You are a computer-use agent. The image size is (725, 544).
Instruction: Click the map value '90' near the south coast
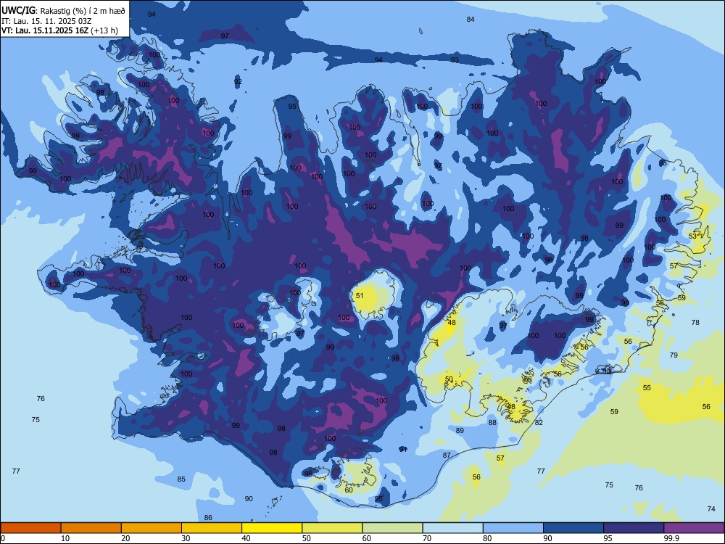point(249,499)
